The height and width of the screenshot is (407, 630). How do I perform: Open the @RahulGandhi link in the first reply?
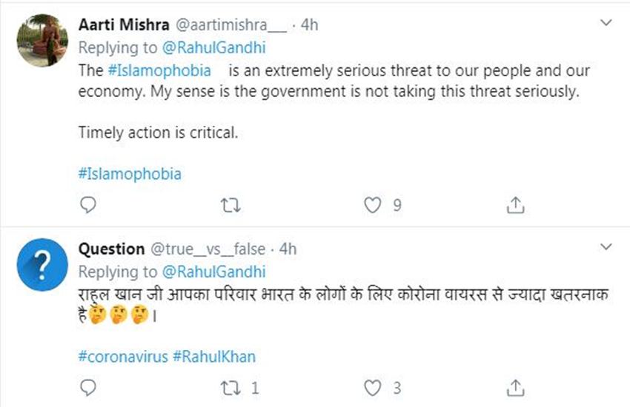[213, 47]
